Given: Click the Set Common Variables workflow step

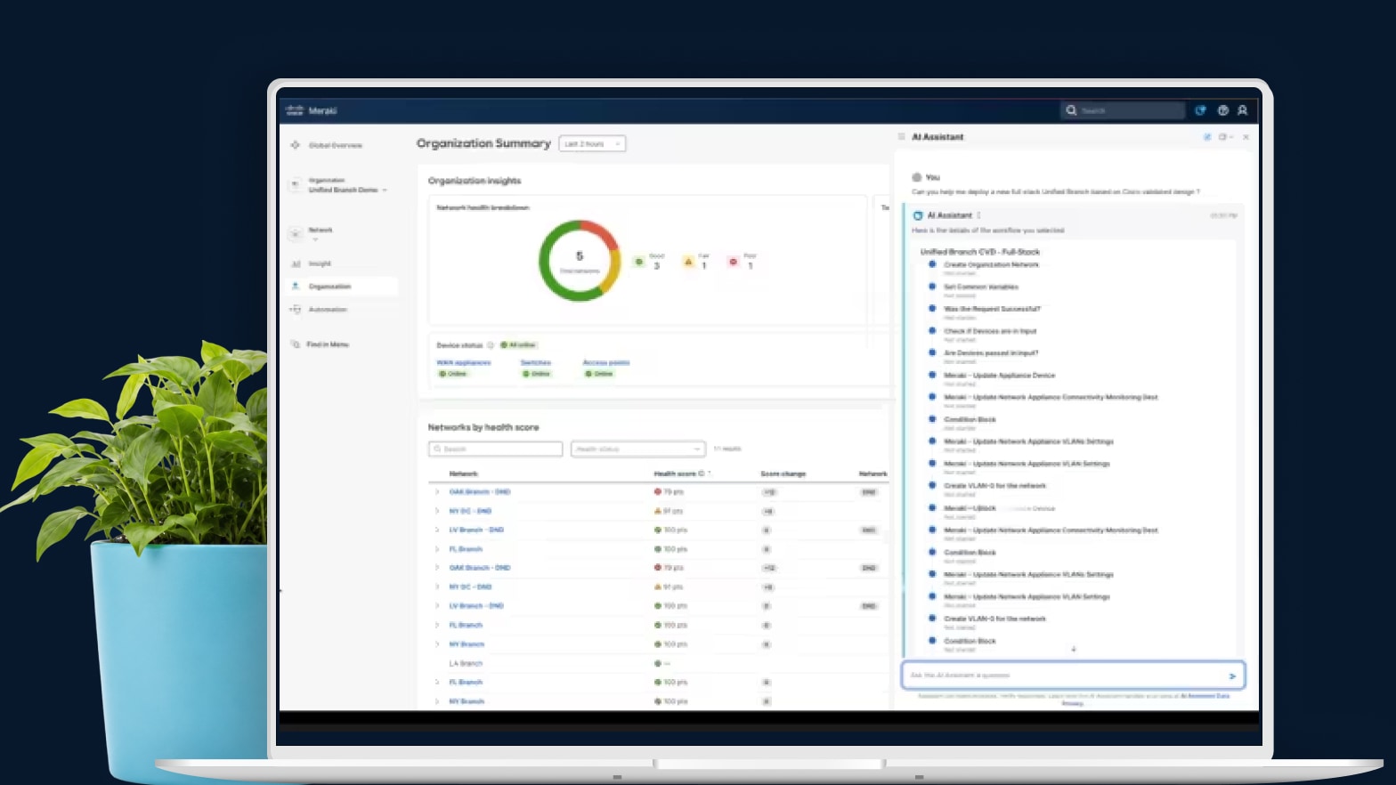Looking at the screenshot, I should pos(981,287).
